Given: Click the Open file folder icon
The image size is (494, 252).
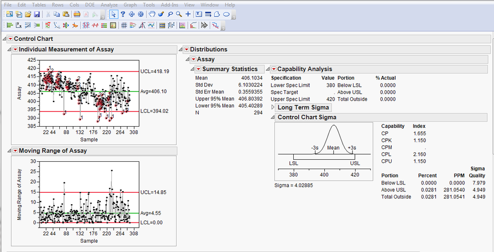Looking at the screenshot, I should coord(28,14).
